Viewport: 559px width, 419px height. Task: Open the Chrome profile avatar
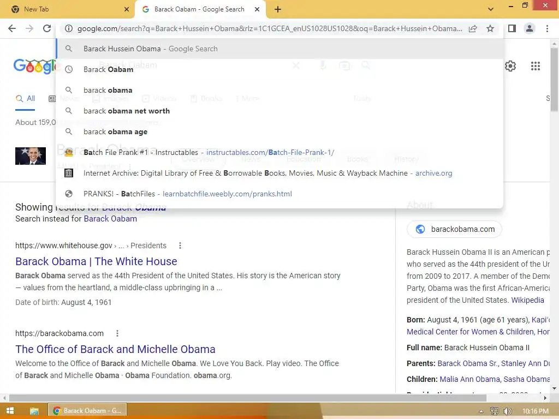530,28
